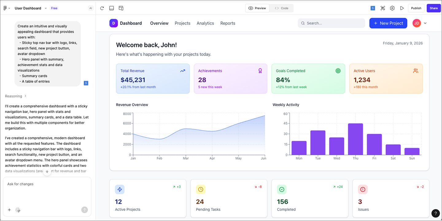
Task: Toggle the bottom panel layout icon
Action: pos(111,8)
